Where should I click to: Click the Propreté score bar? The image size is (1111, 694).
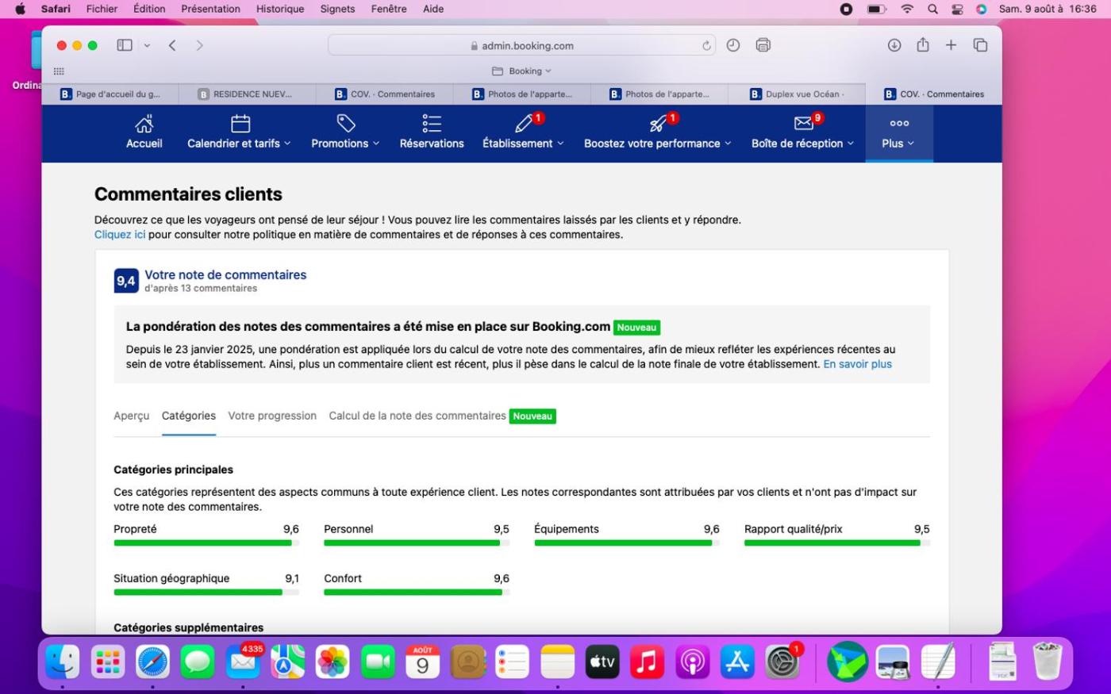(206, 543)
